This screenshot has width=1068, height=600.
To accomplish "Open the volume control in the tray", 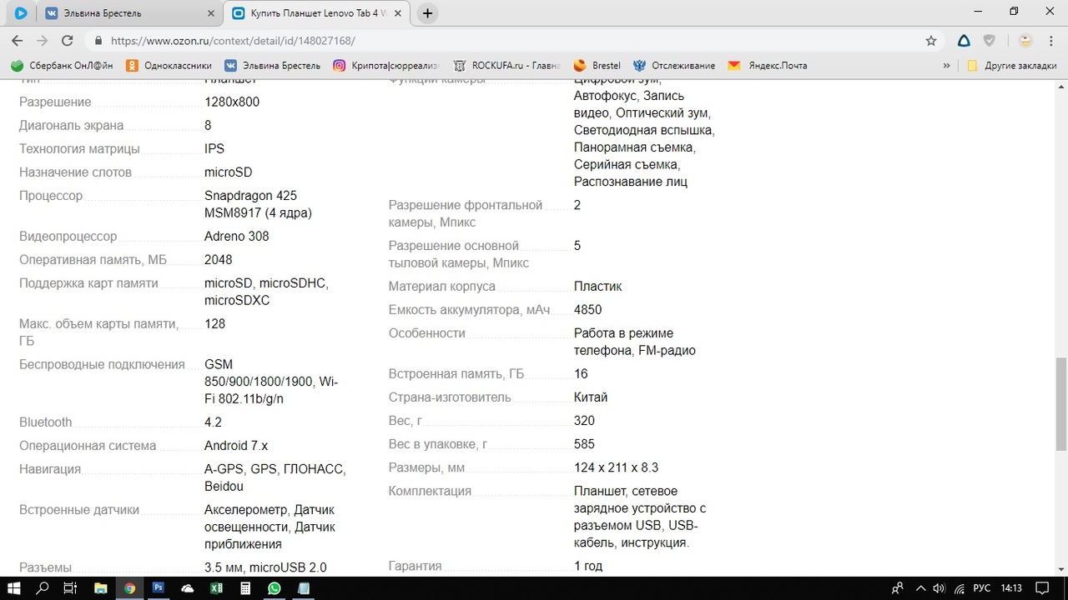I will (940, 588).
